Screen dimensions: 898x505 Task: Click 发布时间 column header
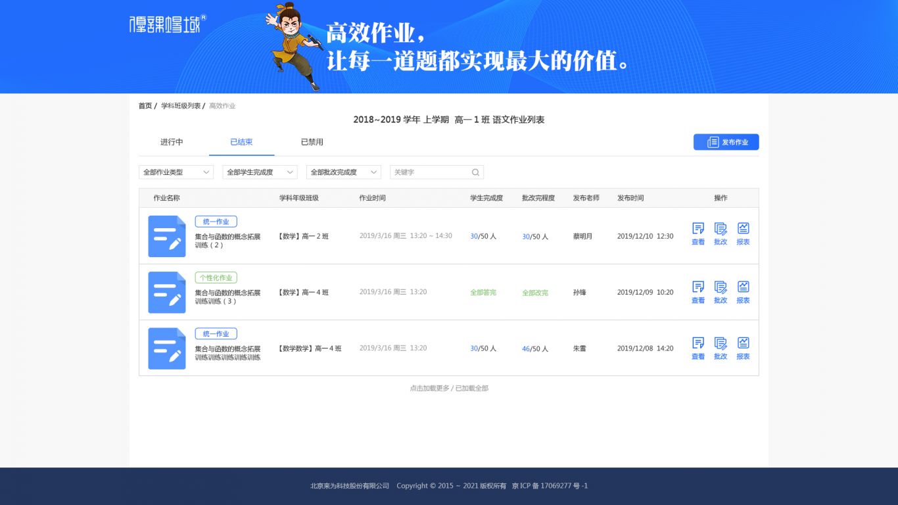pos(630,198)
